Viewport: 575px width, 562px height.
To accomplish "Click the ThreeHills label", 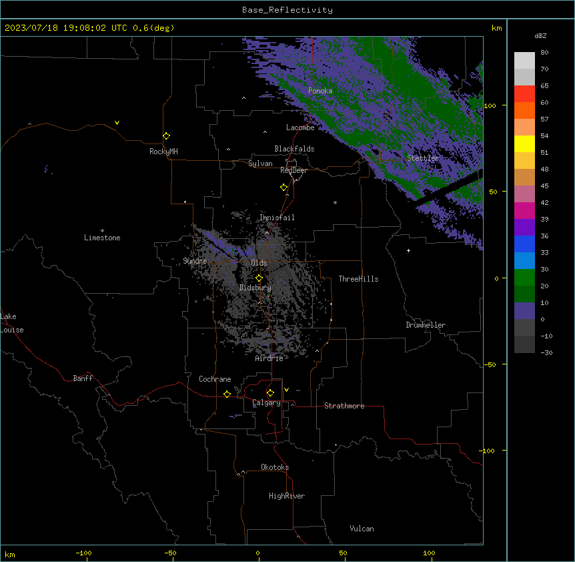I will point(358,279).
